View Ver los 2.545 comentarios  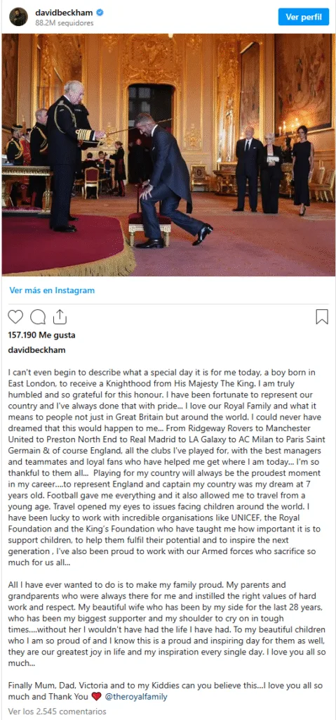58,712
